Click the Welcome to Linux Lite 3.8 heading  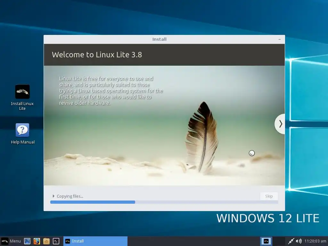pyautogui.click(x=97, y=54)
